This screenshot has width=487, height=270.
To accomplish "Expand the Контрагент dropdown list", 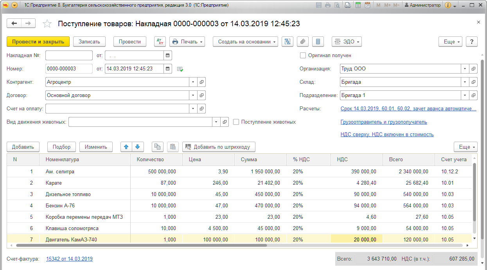I will click(x=193, y=82).
